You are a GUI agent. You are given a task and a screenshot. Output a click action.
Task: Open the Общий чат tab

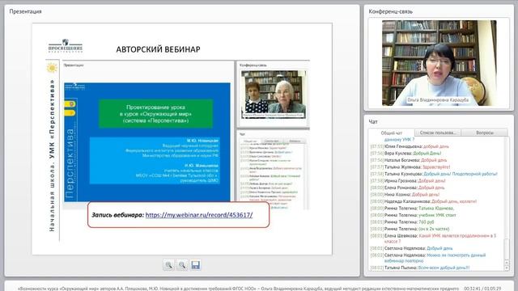click(391, 133)
